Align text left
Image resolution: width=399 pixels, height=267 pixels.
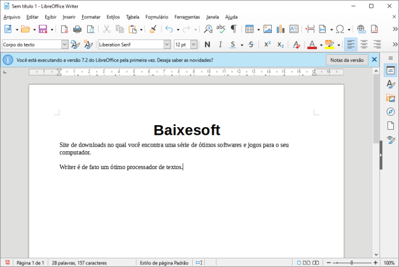(x=351, y=44)
